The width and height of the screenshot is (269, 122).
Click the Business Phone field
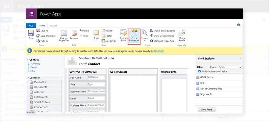(x=96, y=105)
